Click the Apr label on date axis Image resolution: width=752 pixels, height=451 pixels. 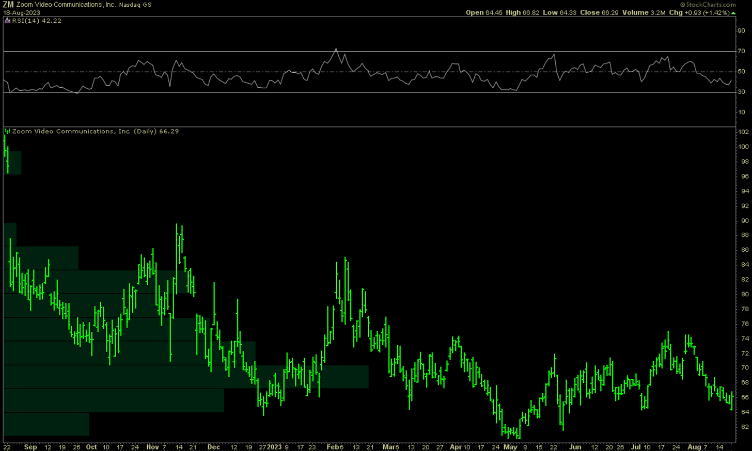tap(455, 447)
